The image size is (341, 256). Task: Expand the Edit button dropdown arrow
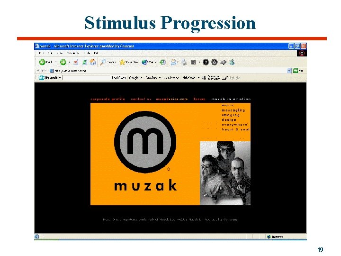point(199,63)
